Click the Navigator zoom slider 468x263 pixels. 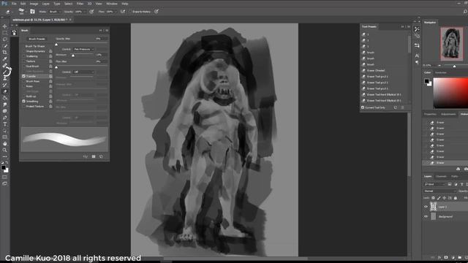click(454, 66)
